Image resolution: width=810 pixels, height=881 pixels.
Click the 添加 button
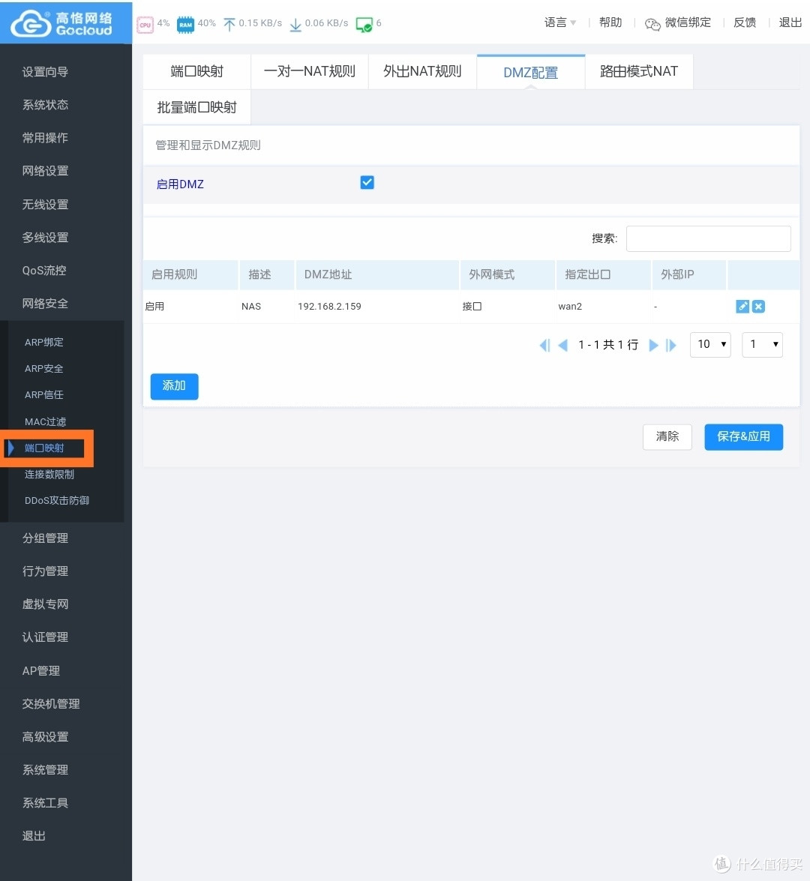(174, 386)
